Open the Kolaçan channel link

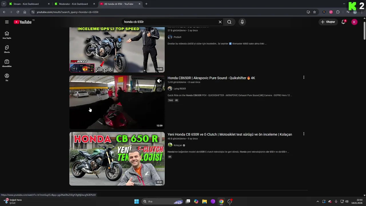coord(178,145)
